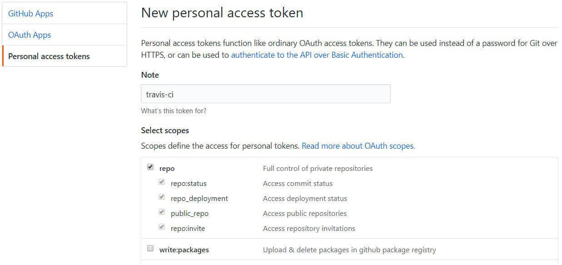Image resolution: width=562 pixels, height=265 pixels.
Task: Toggle the repo_deployment scope
Action: pyautogui.click(x=162, y=197)
